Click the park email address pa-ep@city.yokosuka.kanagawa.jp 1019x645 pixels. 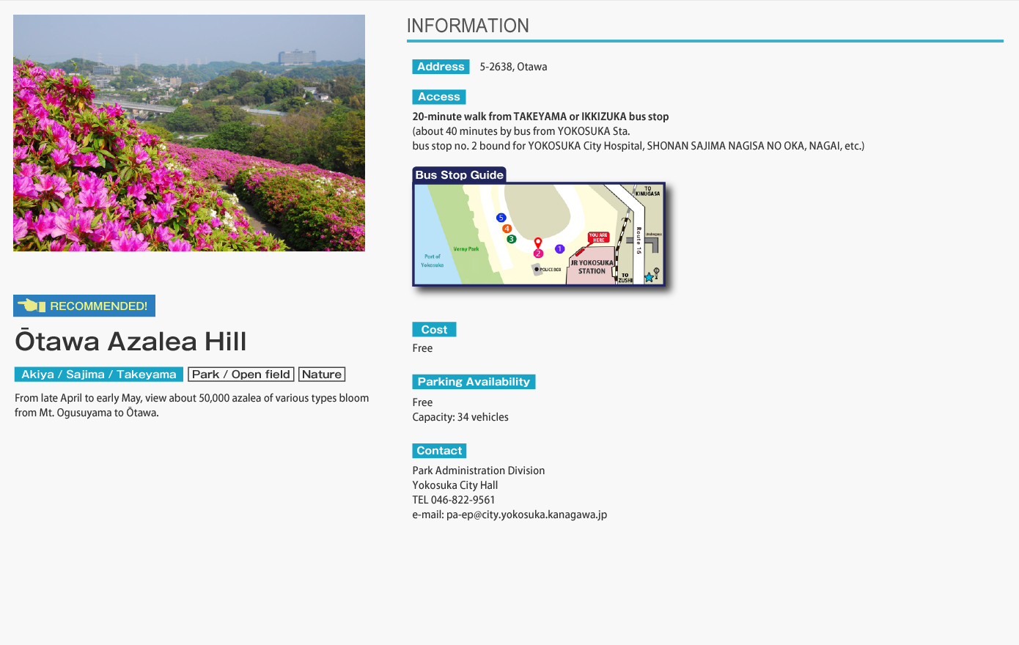click(x=526, y=515)
